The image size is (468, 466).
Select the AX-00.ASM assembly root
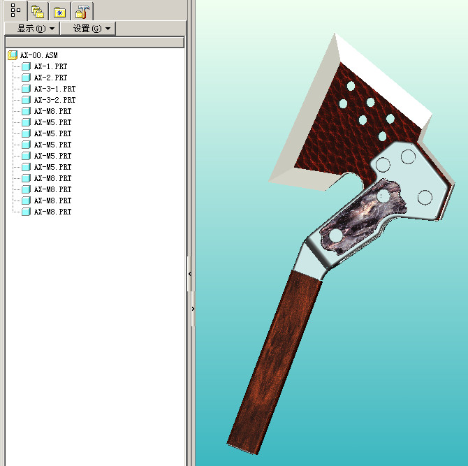tap(39, 55)
